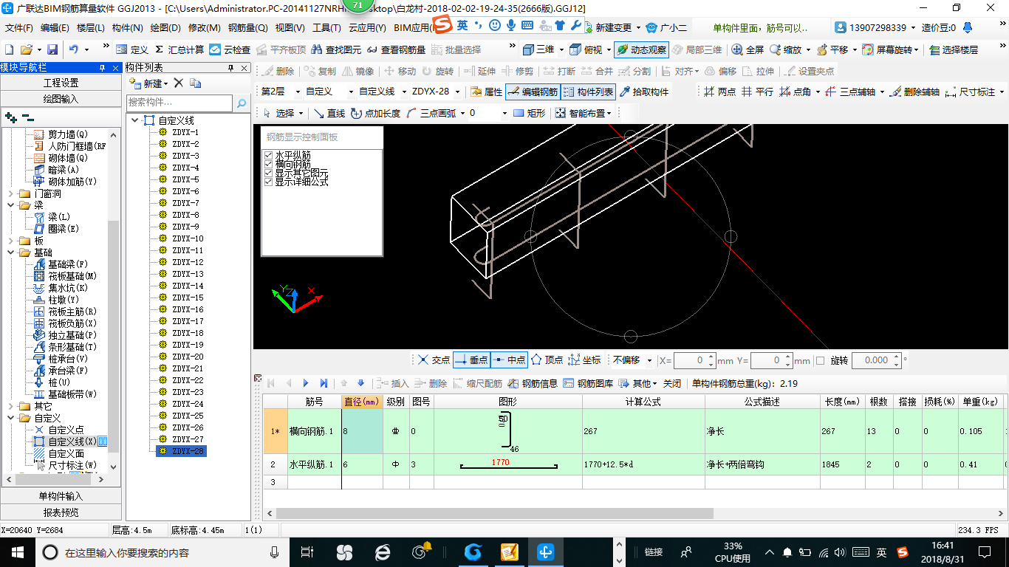Toggle 构件列表 component list button
The height and width of the screenshot is (567, 1009).
coord(588,92)
